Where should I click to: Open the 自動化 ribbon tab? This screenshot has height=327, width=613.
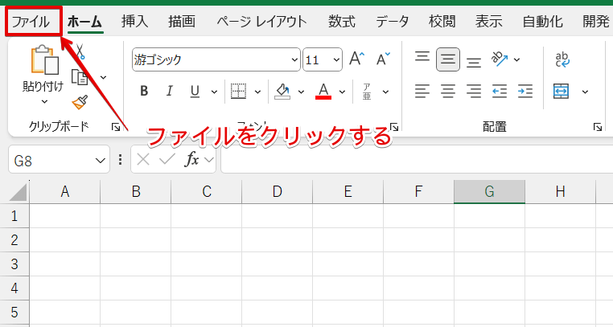[543, 22]
